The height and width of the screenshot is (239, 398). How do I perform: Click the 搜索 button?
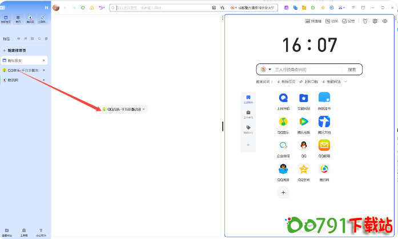tap(352, 70)
